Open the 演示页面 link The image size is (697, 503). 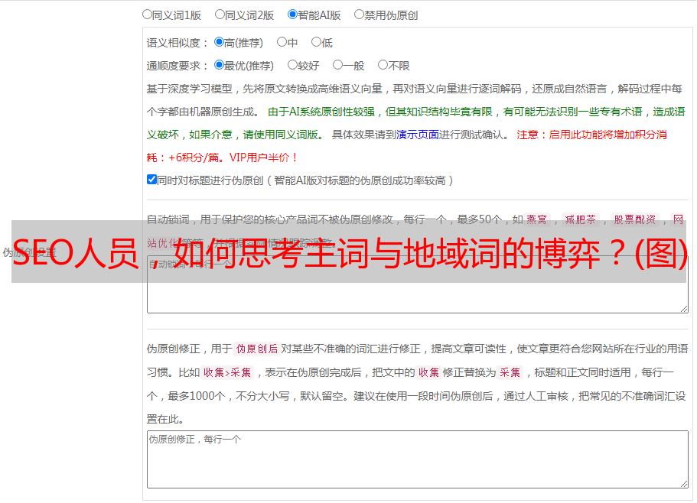coord(418,135)
